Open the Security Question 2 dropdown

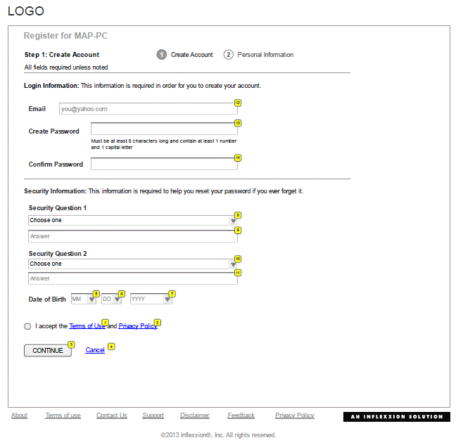(132, 264)
